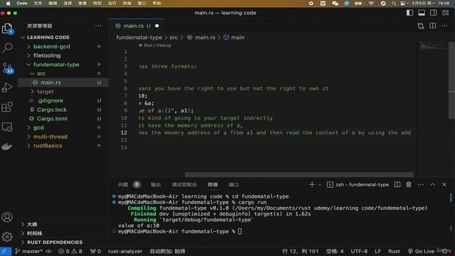Click fundematal-type in breadcrumb

coord(139,38)
